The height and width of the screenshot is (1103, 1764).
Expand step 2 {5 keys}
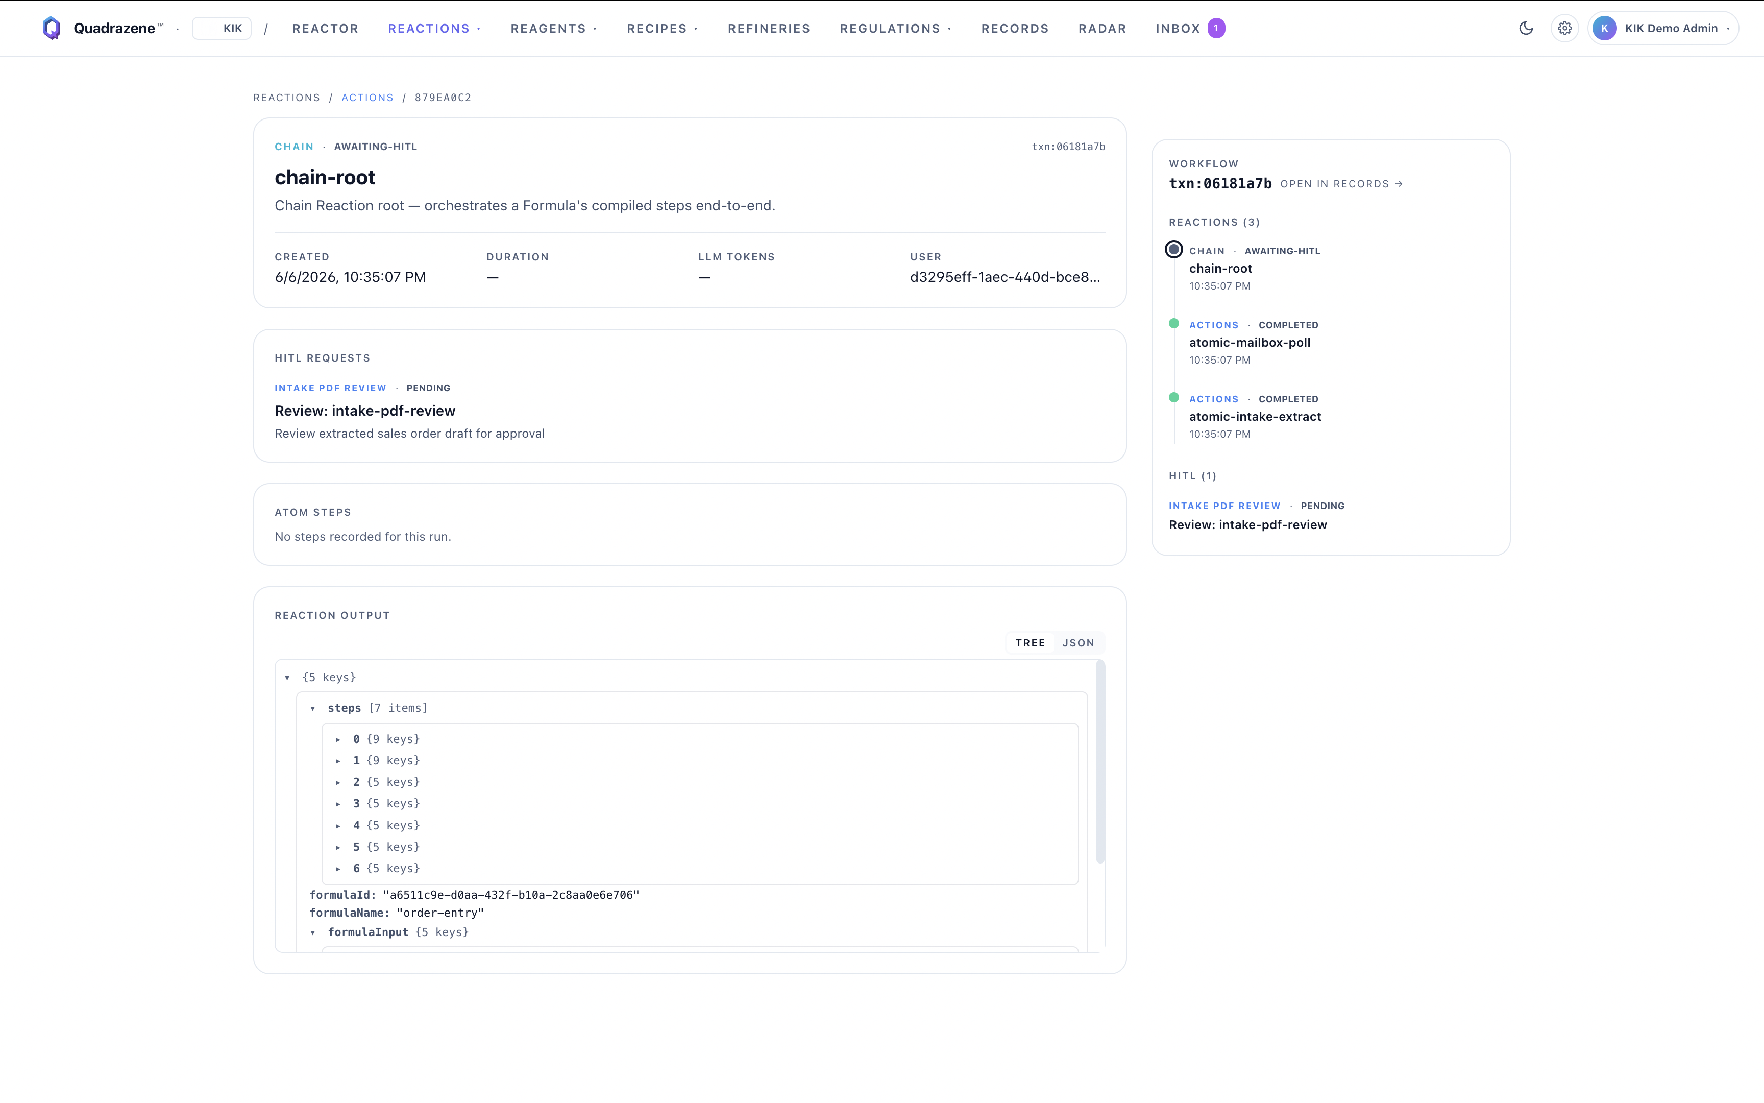[x=338, y=782]
